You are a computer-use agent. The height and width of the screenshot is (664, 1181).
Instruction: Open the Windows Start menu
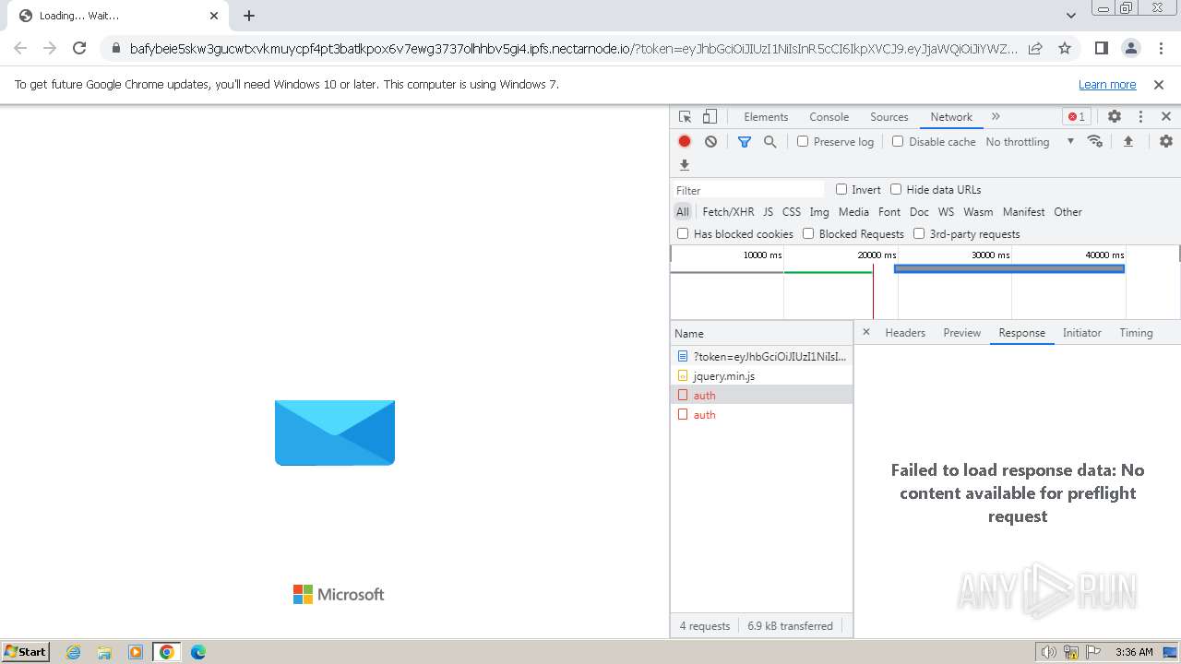click(25, 652)
